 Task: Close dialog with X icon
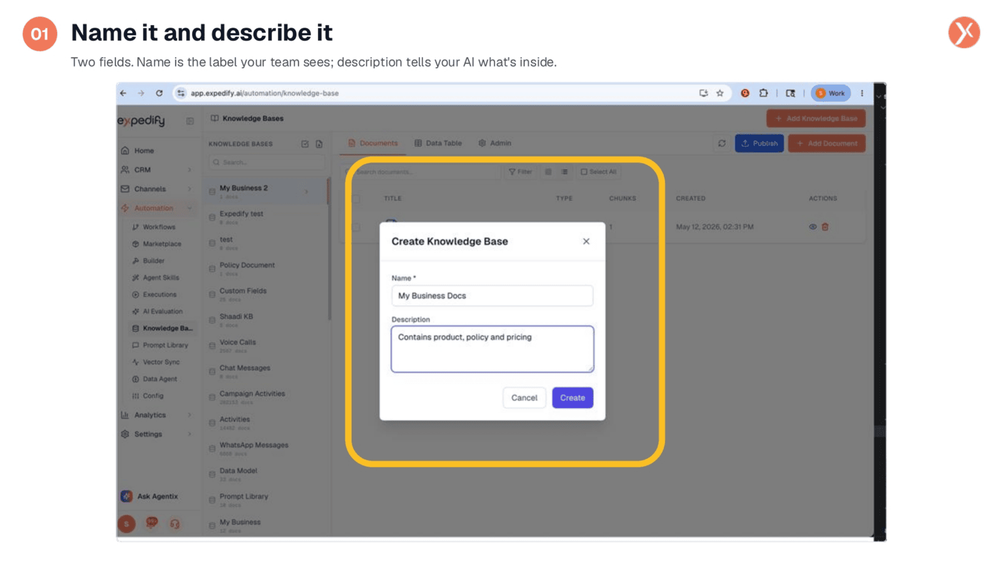pos(586,241)
